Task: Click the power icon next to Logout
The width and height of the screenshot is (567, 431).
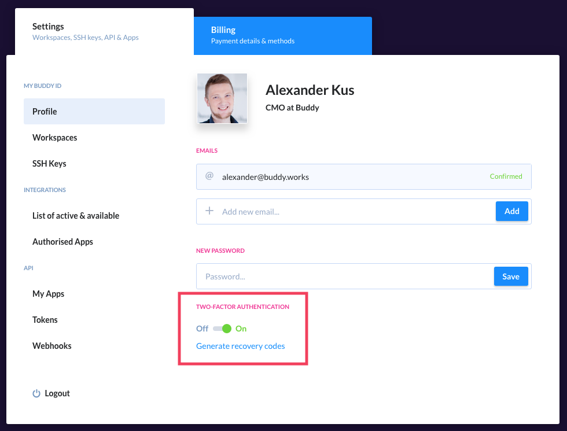Action: click(36, 393)
